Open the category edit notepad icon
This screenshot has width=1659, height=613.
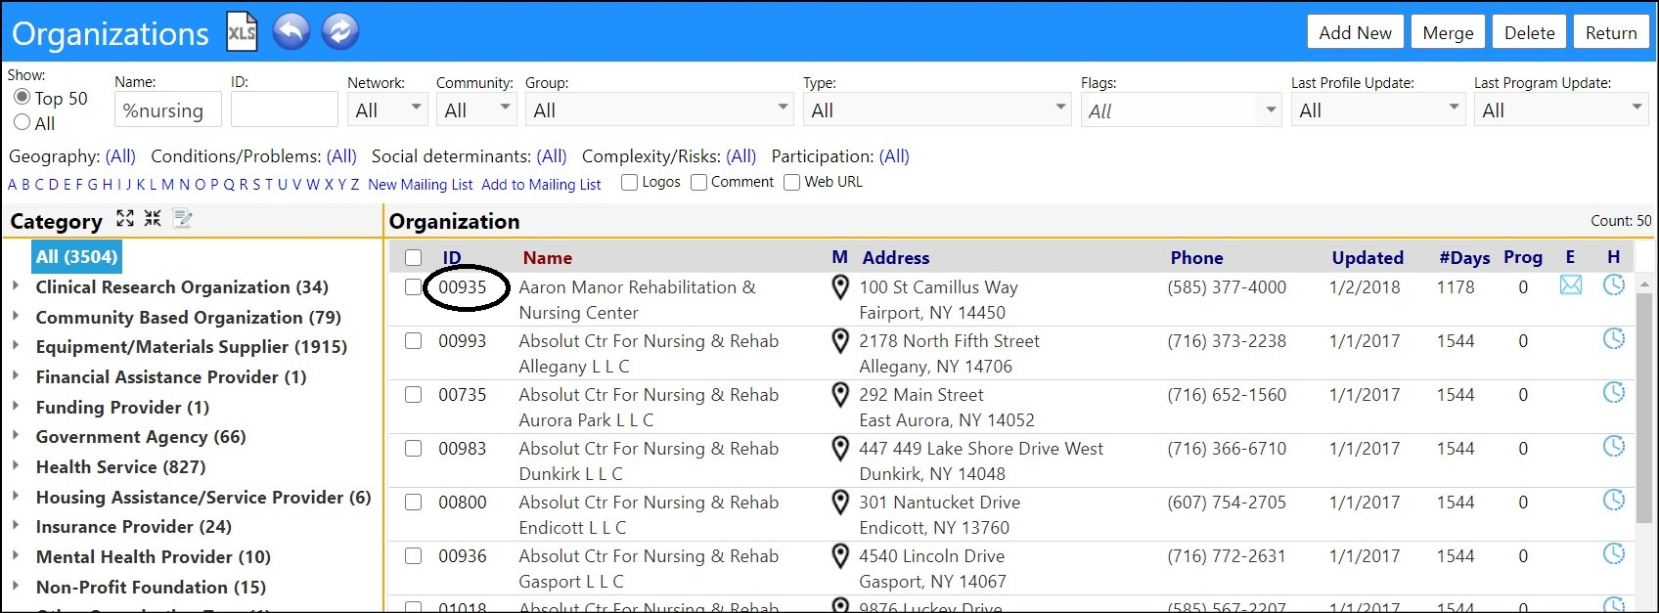(182, 218)
